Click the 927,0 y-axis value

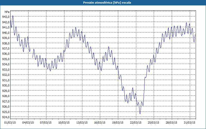(x=6, y=101)
